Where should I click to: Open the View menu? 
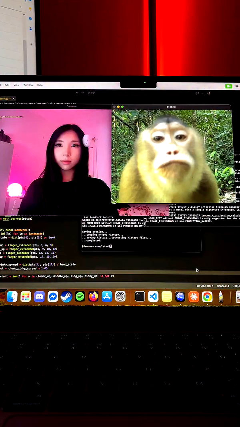point(16,85)
